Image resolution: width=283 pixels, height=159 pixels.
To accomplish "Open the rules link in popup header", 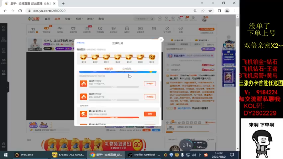I will click(x=81, y=43).
